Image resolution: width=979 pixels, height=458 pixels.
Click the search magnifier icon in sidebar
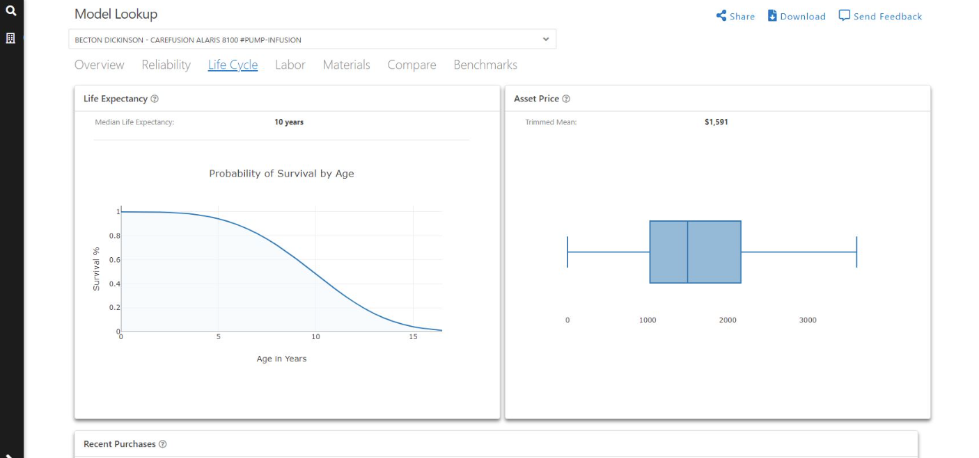(10, 10)
